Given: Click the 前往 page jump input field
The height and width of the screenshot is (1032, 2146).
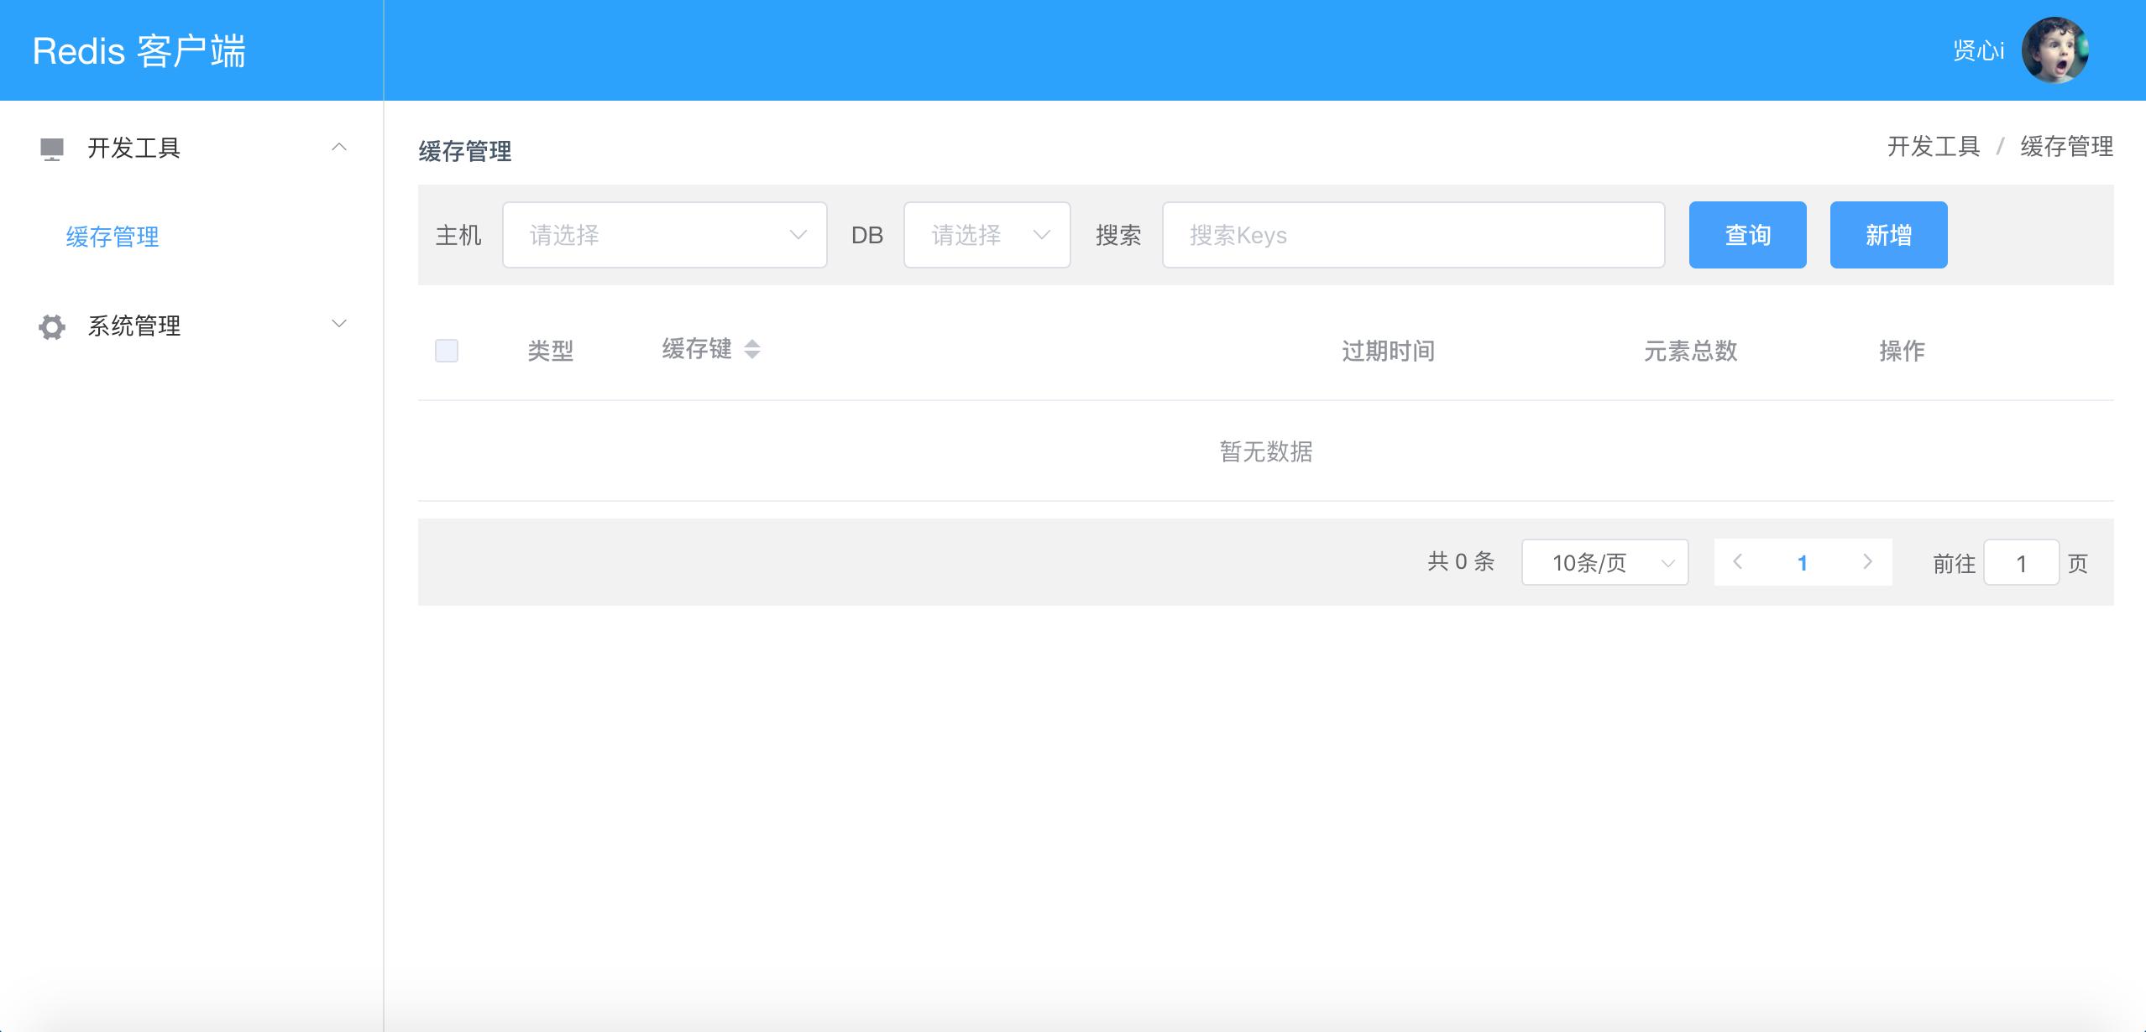Looking at the screenshot, I should [x=2021, y=562].
